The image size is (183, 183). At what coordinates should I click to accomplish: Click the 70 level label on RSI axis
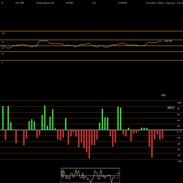3,42
